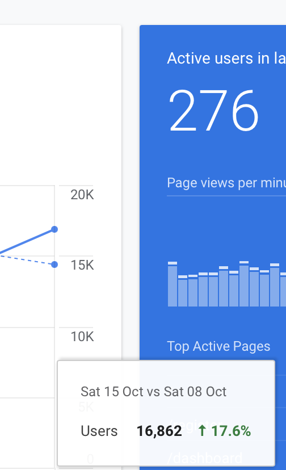286x470 pixels.
Task: Click the 16,862 users value in tooltip
Action: [159, 431]
